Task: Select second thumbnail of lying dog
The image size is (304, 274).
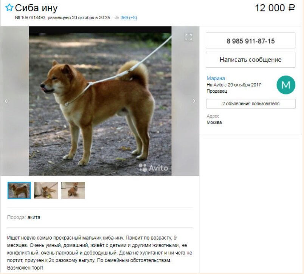Action: pyautogui.click(x=46, y=190)
